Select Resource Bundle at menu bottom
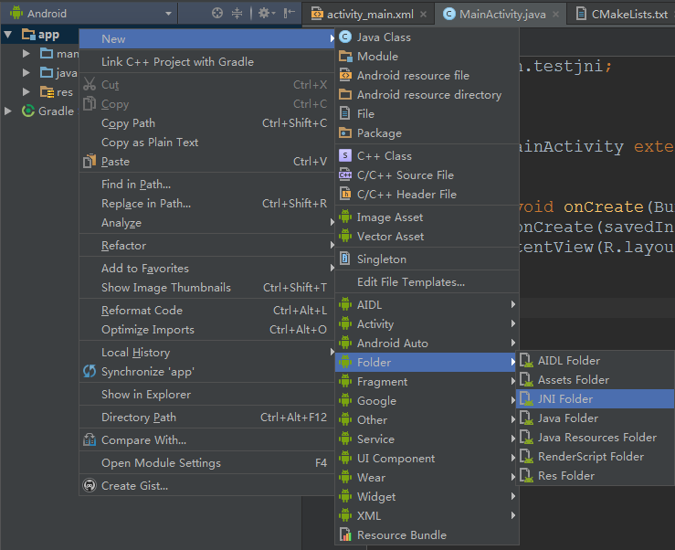This screenshot has height=550, width=675. click(401, 535)
